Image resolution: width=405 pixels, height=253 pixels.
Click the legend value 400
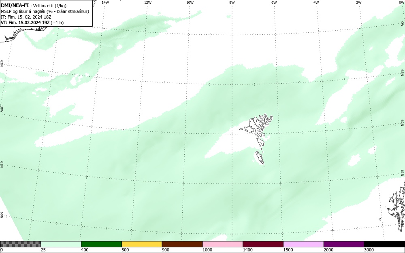[85, 250]
